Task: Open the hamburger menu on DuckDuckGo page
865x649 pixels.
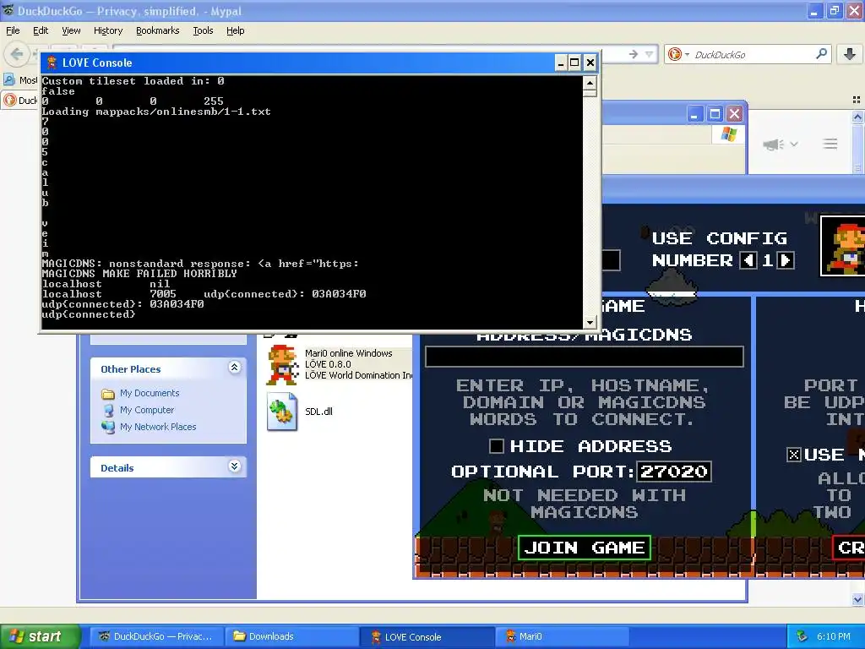Action: click(x=830, y=144)
